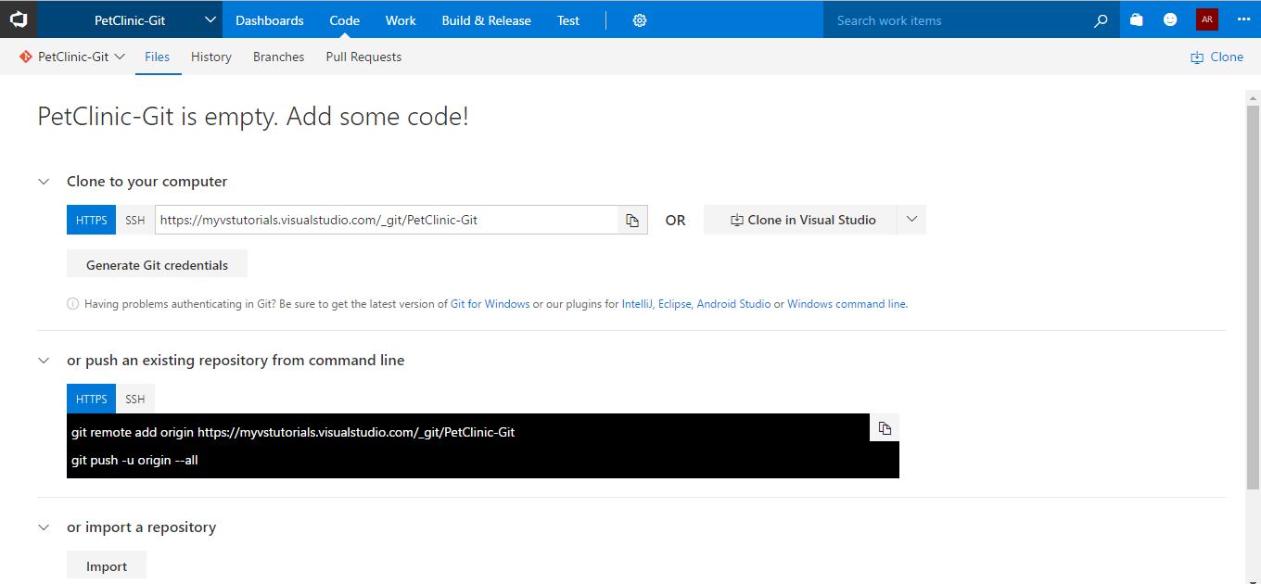Expand the PetClinic-Git project dropdown

pos(210,19)
